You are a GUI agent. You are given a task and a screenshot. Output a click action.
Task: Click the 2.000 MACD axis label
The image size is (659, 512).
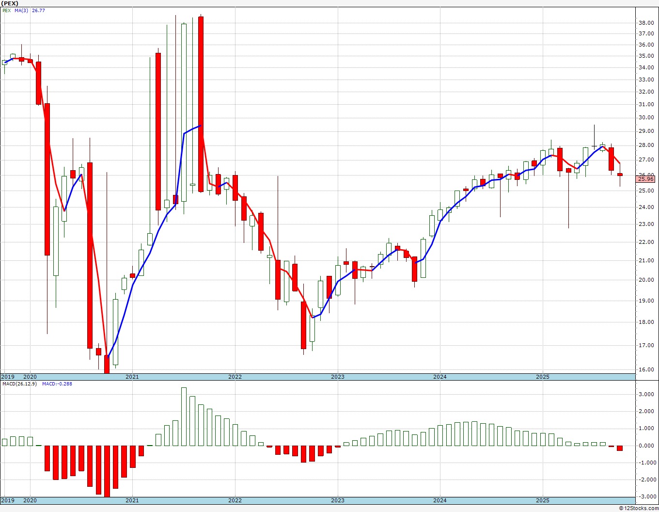[x=647, y=411]
